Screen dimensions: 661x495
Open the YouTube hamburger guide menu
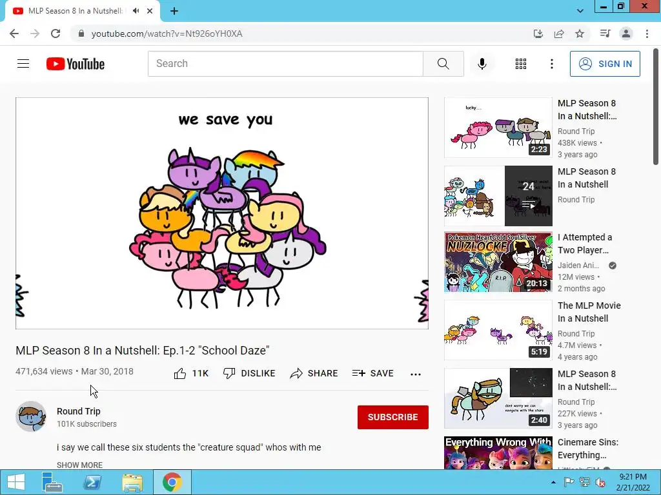coord(23,64)
